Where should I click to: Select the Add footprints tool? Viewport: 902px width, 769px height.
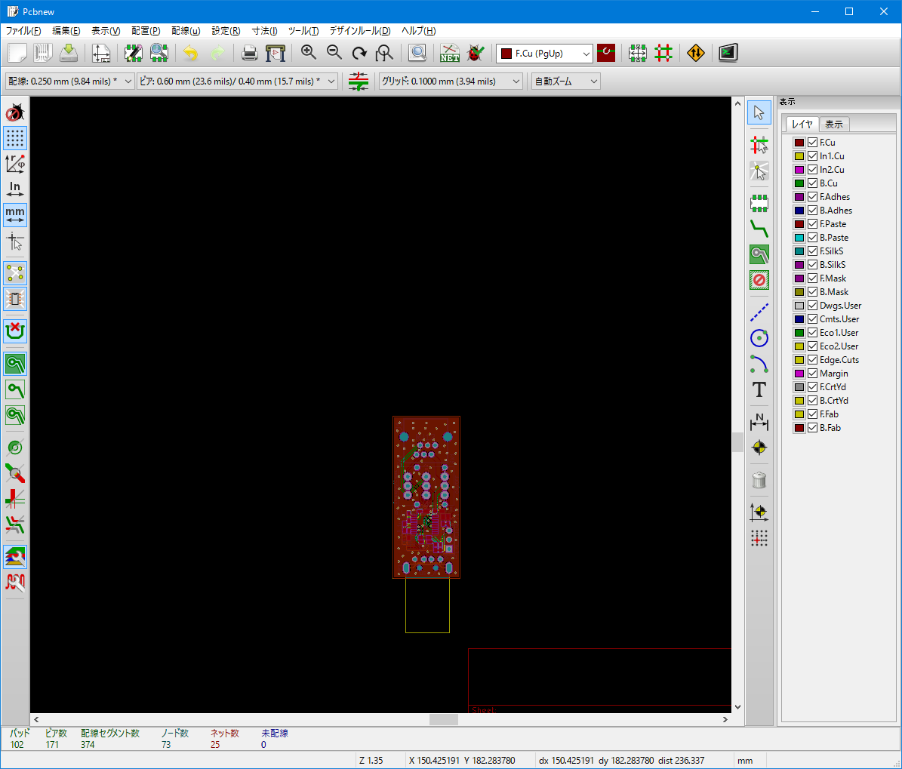click(759, 202)
